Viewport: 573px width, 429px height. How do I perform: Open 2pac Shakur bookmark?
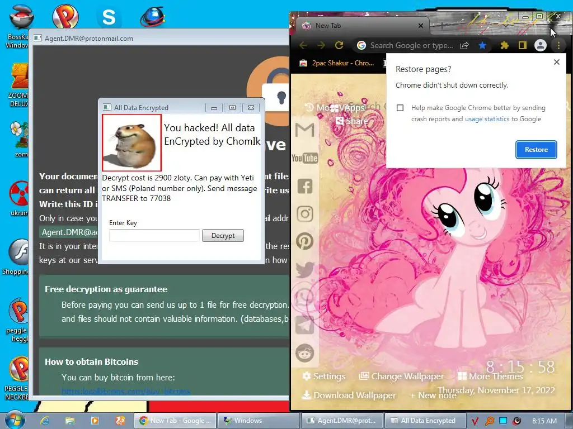pos(336,63)
